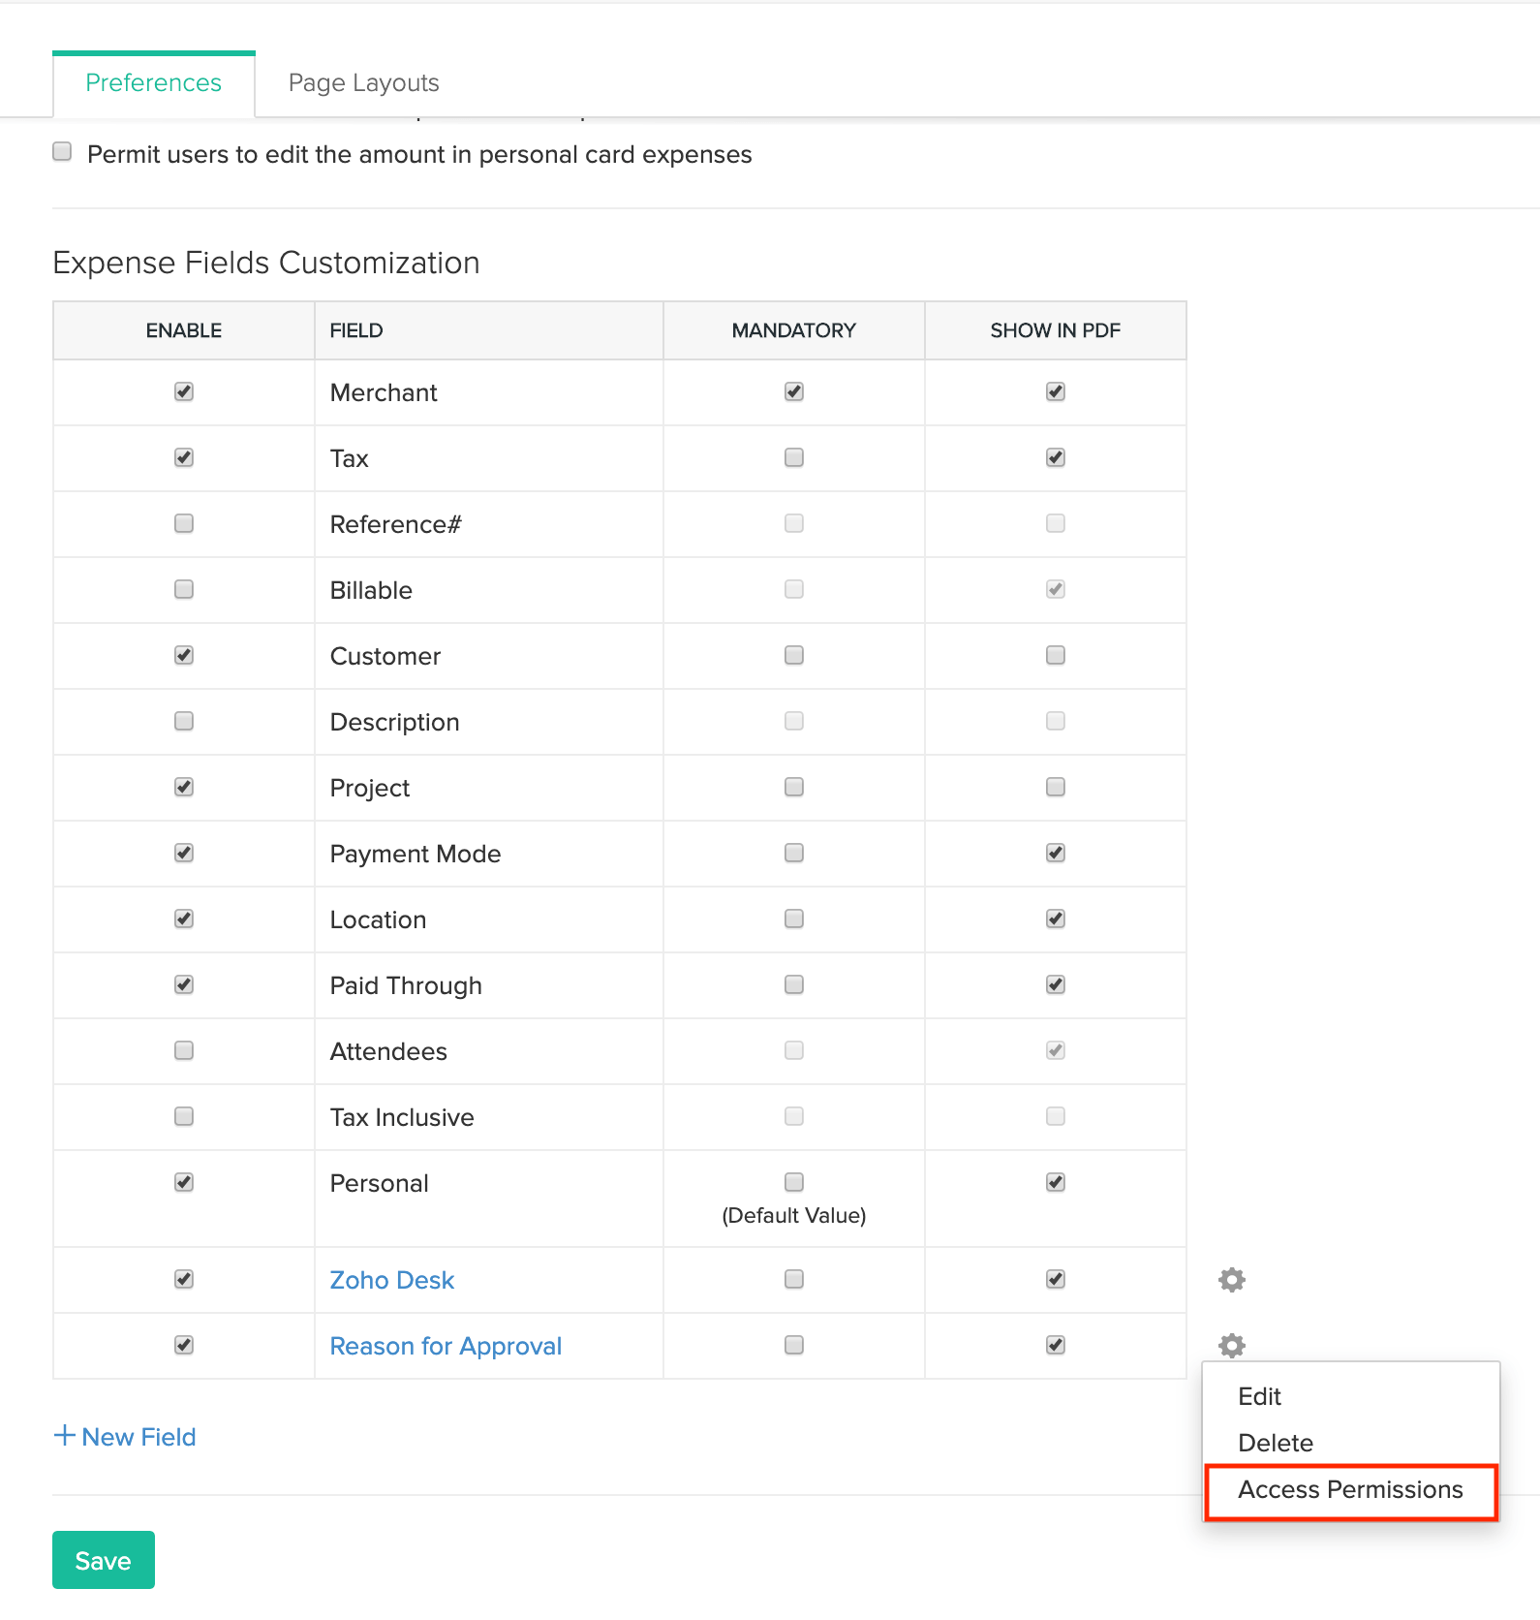The height and width of the screenshot is (1620, 1540).
Task: Toggle Personal field default value checkbox
Action: (x=794, y=1182)
